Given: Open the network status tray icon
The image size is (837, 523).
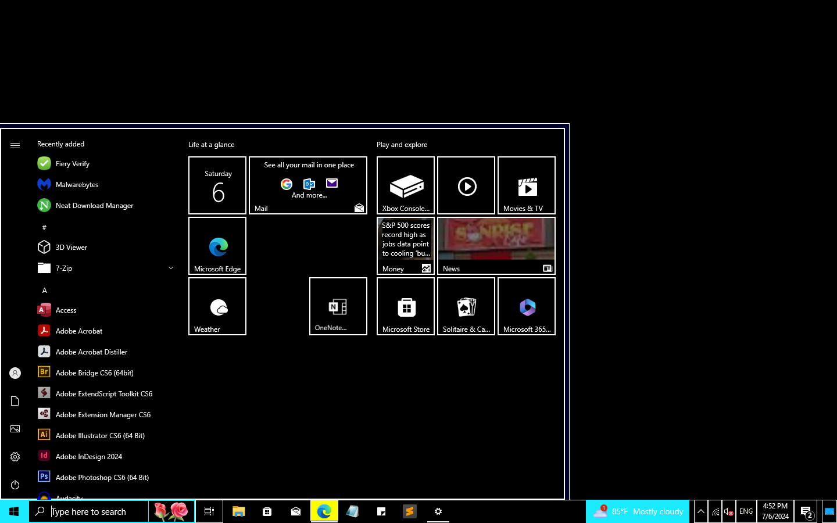Looking at the screenshot, I should [x=715, y=511].
